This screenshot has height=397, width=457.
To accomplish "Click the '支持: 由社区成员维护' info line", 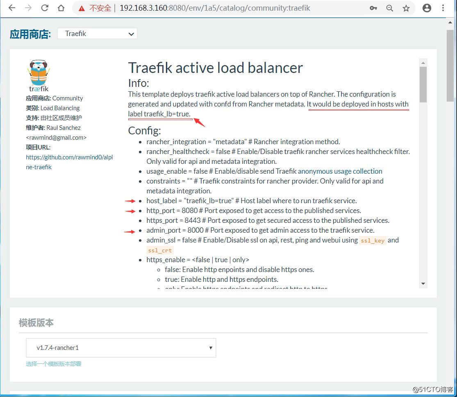I will click(x=54, y=118).
